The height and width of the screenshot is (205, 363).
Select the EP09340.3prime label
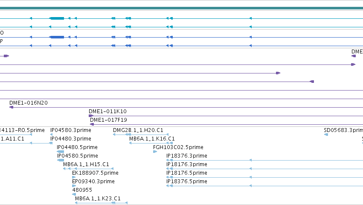click(93, 182)
